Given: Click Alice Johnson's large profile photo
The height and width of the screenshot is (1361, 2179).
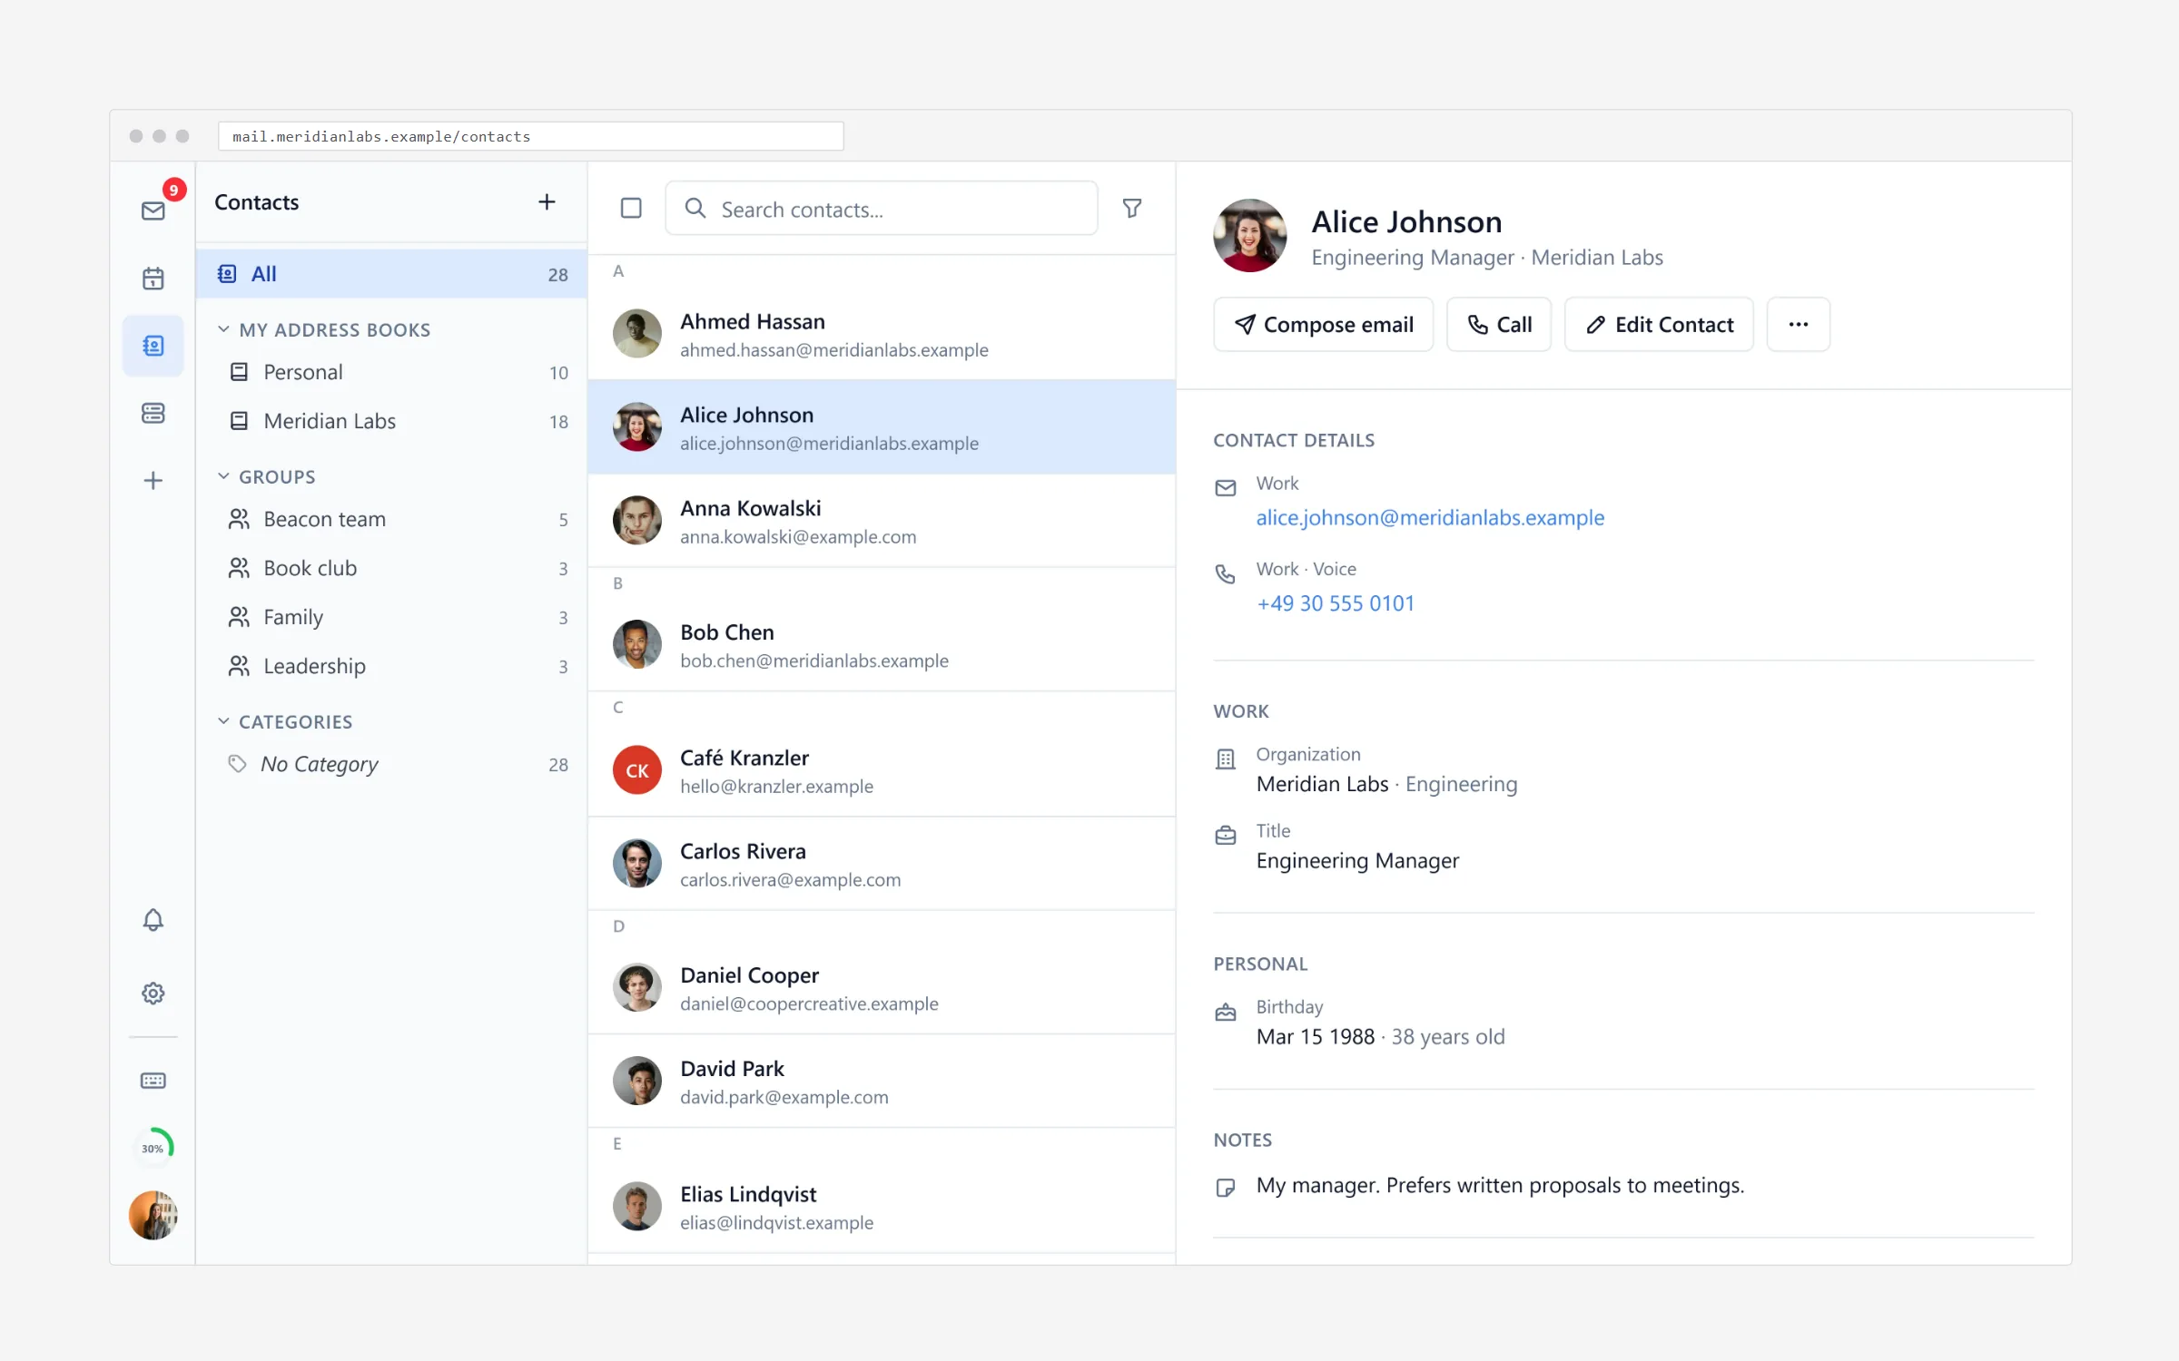Looking at the screenshot, I should tap(1249, 236).
